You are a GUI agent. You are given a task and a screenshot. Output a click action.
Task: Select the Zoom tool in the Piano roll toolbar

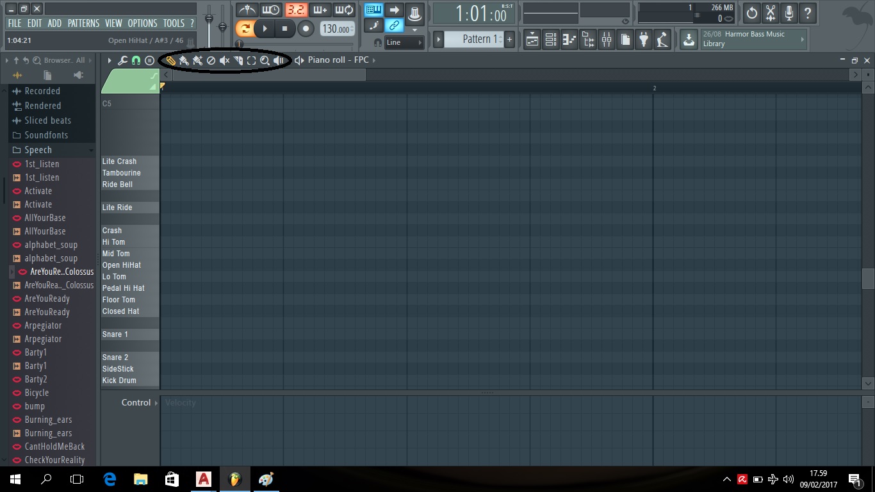[x=265, y=60]
